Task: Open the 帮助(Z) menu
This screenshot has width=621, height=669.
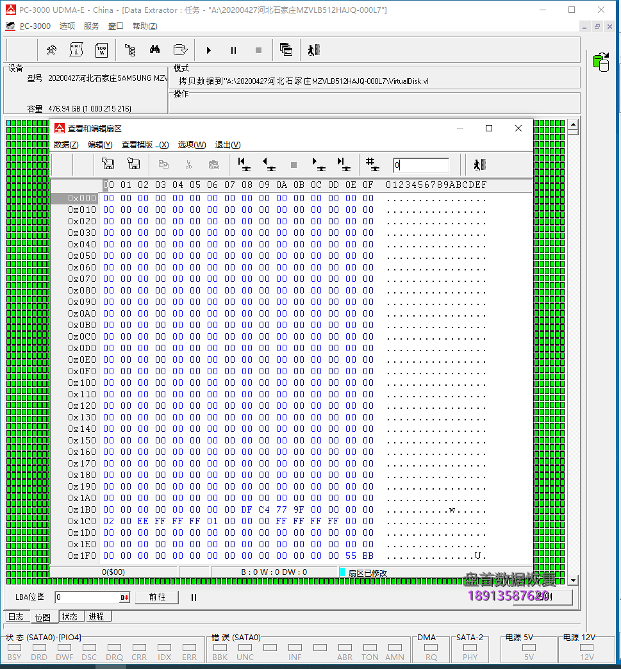Action: point(145,26)
